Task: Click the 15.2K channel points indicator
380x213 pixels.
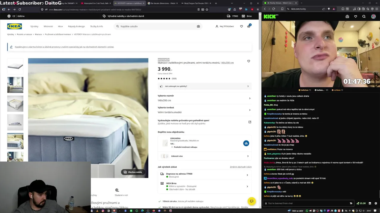Action: (x=361, y=203)
